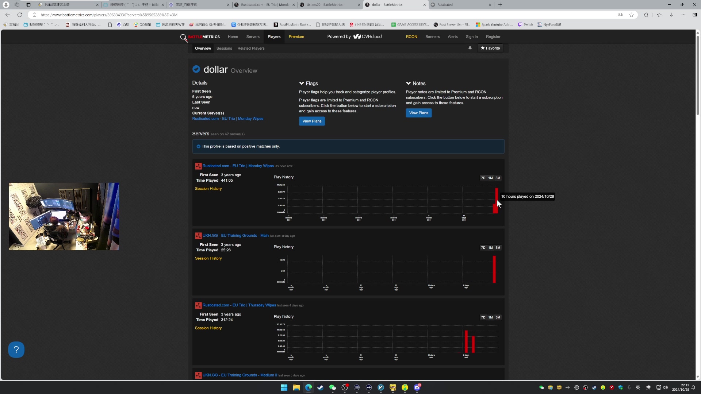Open Session History link for Monday Wipes

tap(208, 189)
